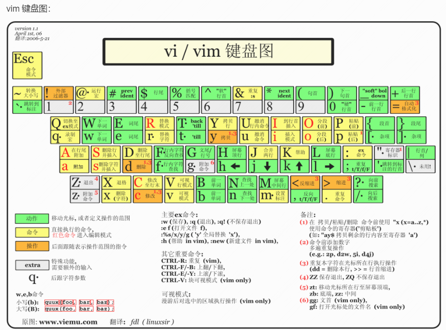Select the / 向后搜索 key cell
Screen dimensions: 446x330
point(368,196)
